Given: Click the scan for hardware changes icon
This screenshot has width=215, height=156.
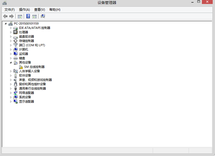Looking at the screenshot, I should pos(43,16).
